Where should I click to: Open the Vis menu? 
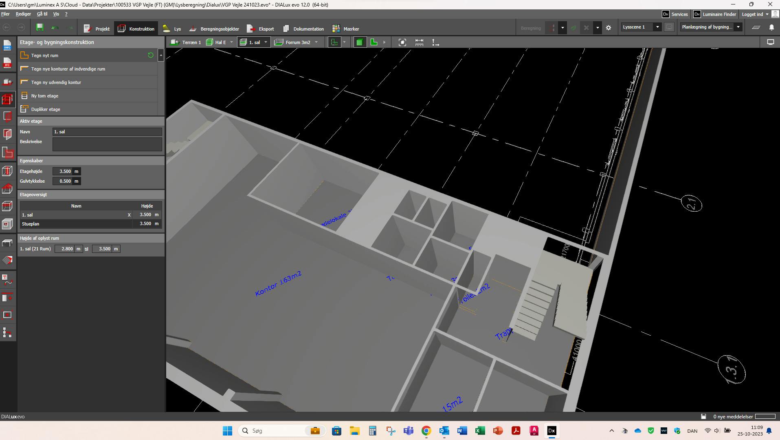56,14
